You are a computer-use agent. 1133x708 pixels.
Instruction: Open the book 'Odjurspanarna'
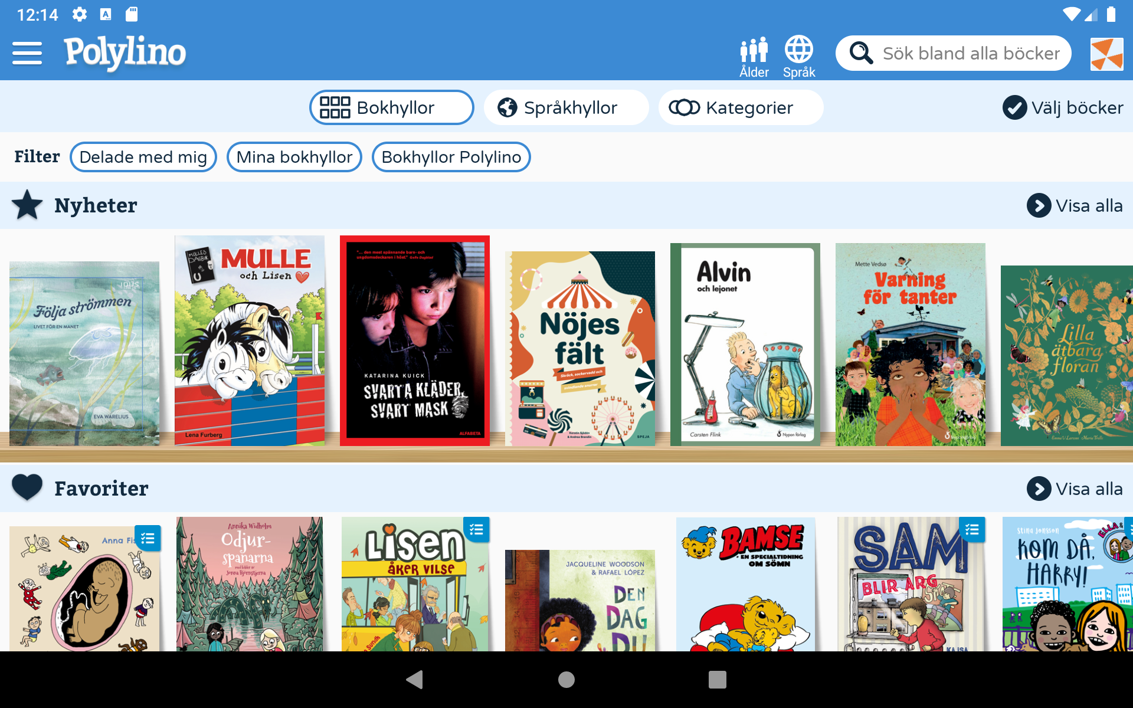[250, 584]
